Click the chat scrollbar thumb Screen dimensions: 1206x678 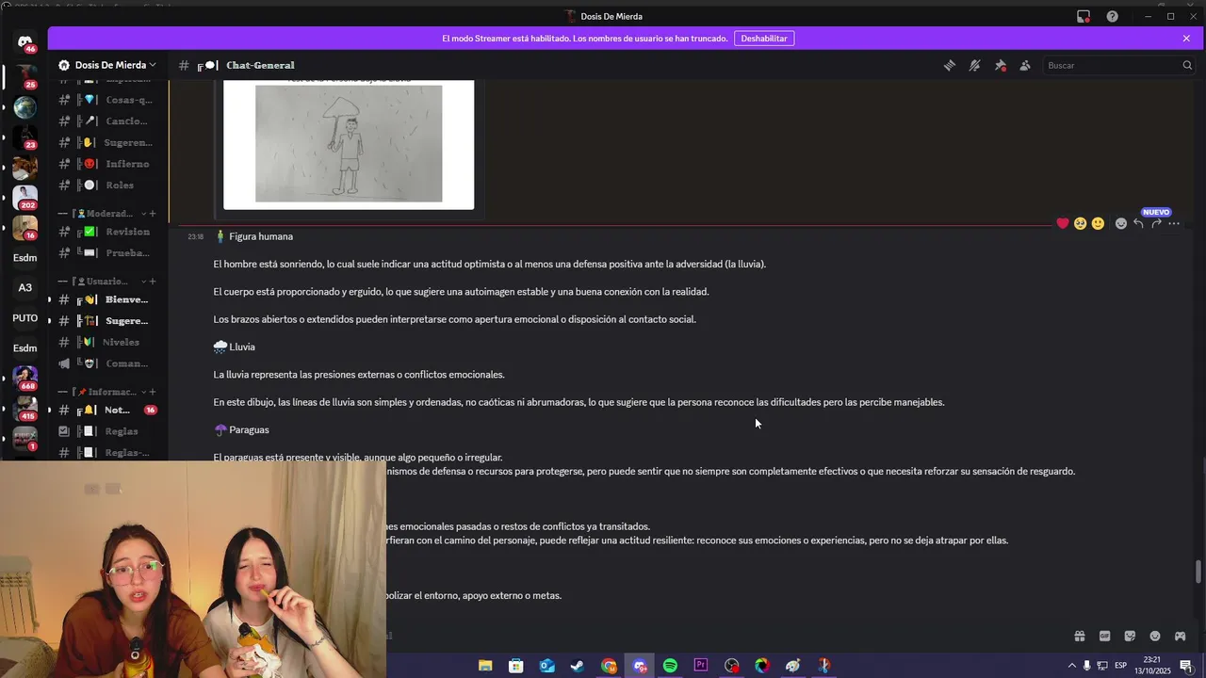[1198, 573]
